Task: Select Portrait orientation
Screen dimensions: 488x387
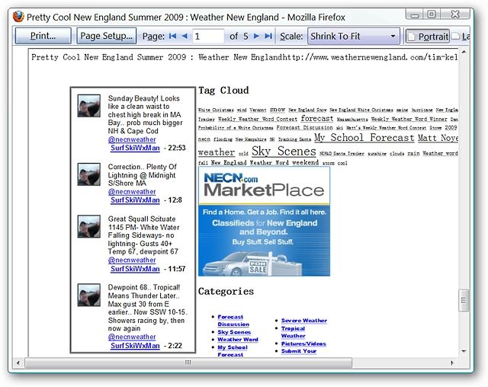Action: click(x=428, y=37)
